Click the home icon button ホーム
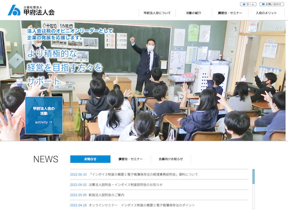Viewport: 288px width, 213px height. coord(248,4)
